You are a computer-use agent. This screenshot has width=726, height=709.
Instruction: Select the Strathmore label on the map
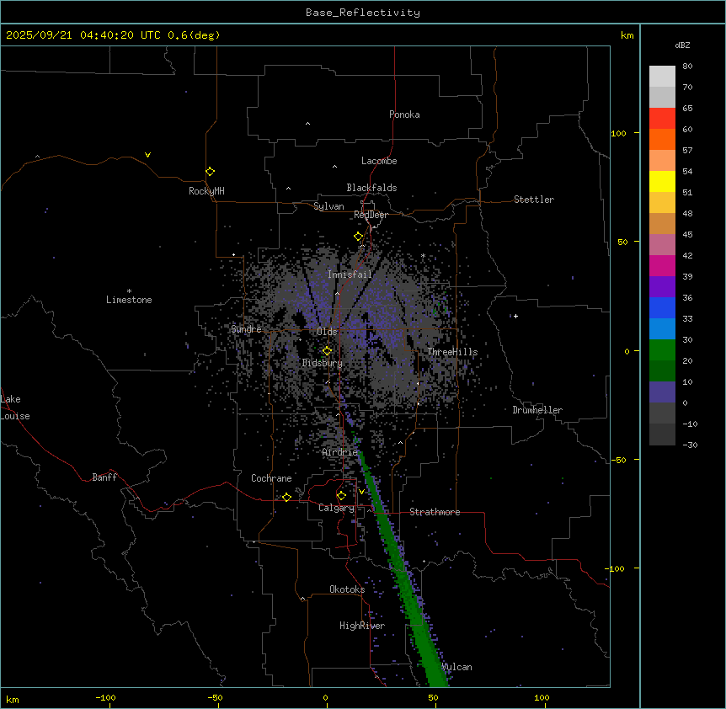pyautogui.click(x=435, y=512)
